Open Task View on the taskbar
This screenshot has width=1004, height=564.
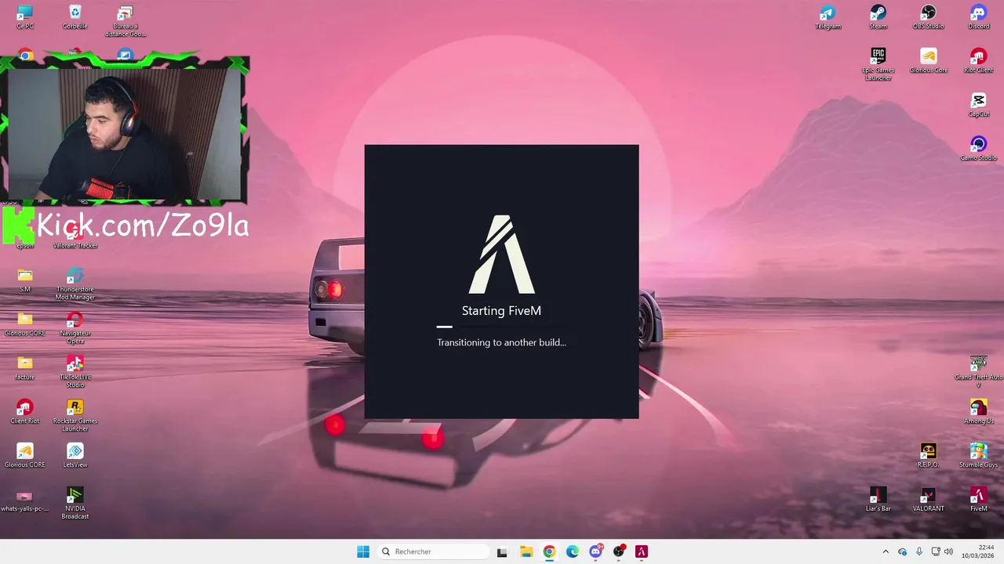tap(502, 551)
